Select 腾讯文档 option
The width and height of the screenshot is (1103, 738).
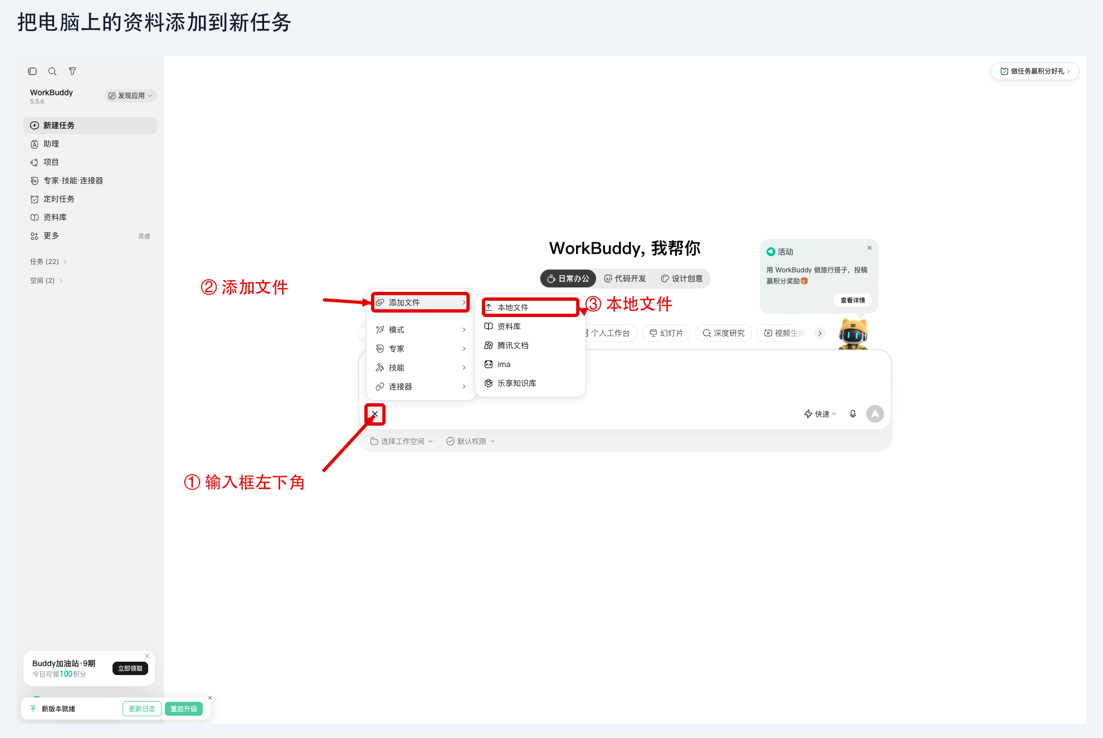coord(530,345)
